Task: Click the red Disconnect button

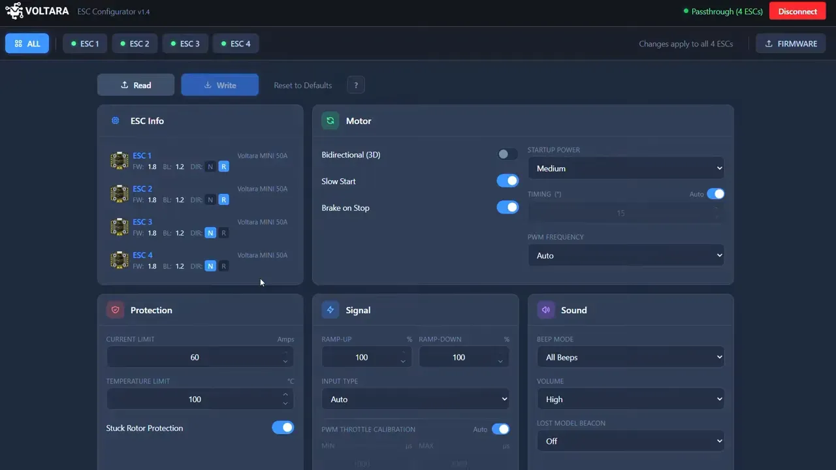Action: 797,11
